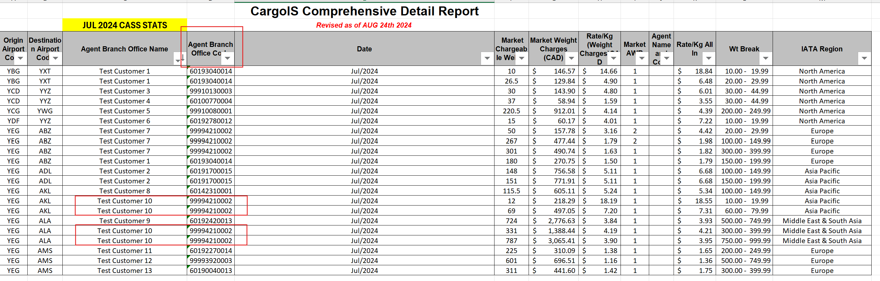Open the Market Weight Charges (CAD) filter
This screenshot has height=281, width=880.
coord(571,58)
